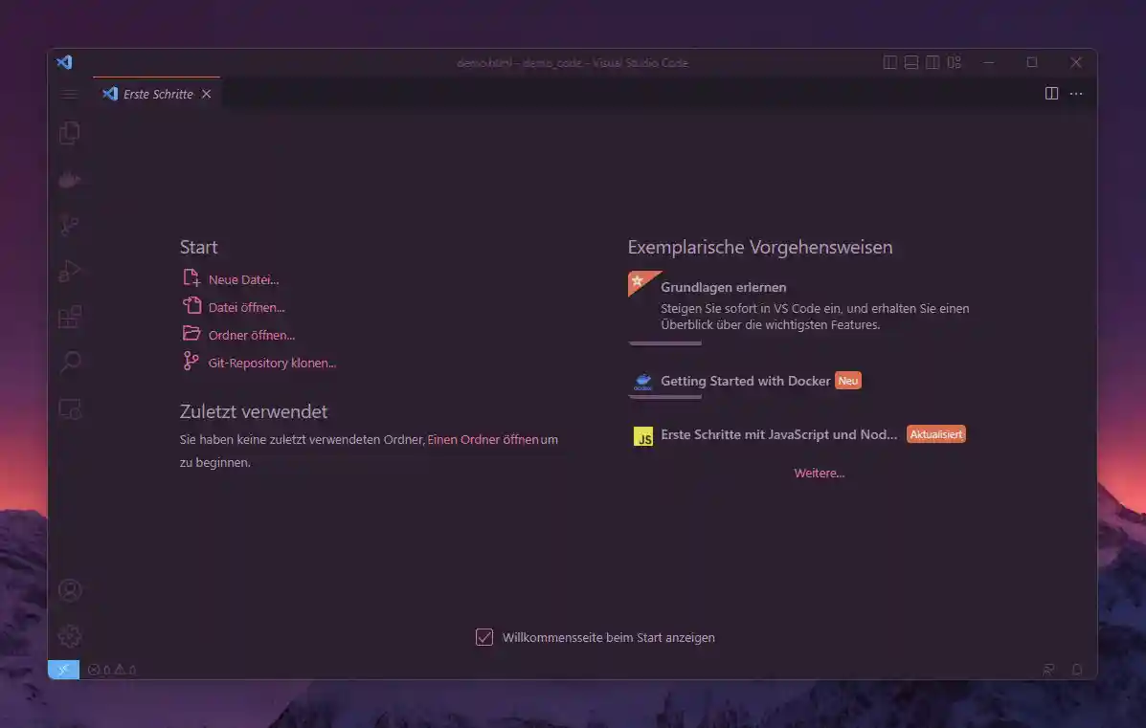The width and height of the screenshot is (1146, 728).
Task: Click Datei öffnen... link
Action: tap(246, 307)
